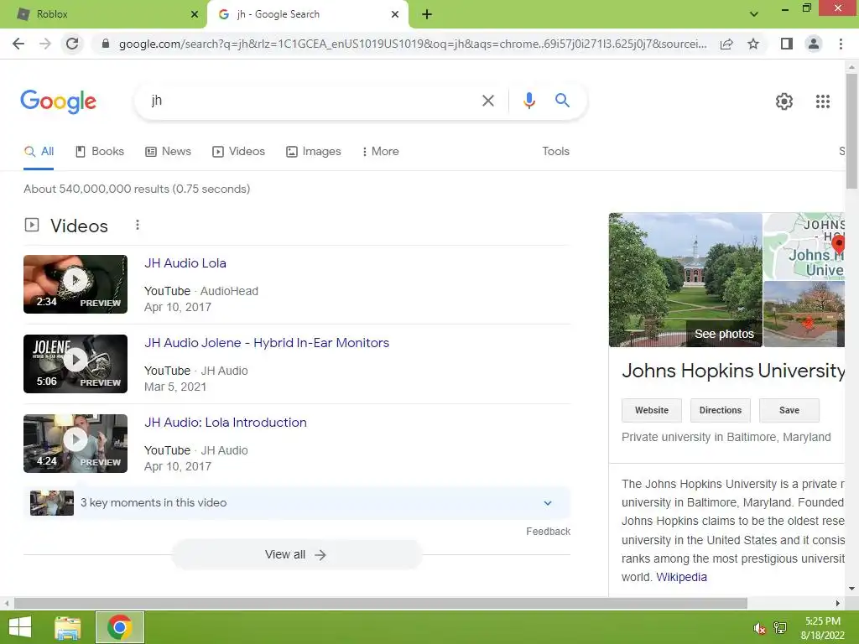Open JH Audio Jolene Hybrid Monitors link
The image size is (859, 644).
click(267, 343)
